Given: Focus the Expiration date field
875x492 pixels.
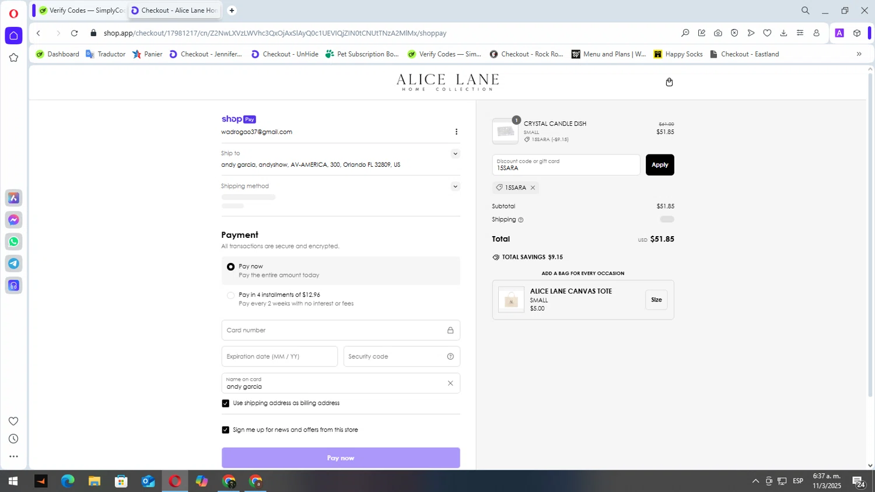Looking at the screenshot, I should (x=279, y=356).
